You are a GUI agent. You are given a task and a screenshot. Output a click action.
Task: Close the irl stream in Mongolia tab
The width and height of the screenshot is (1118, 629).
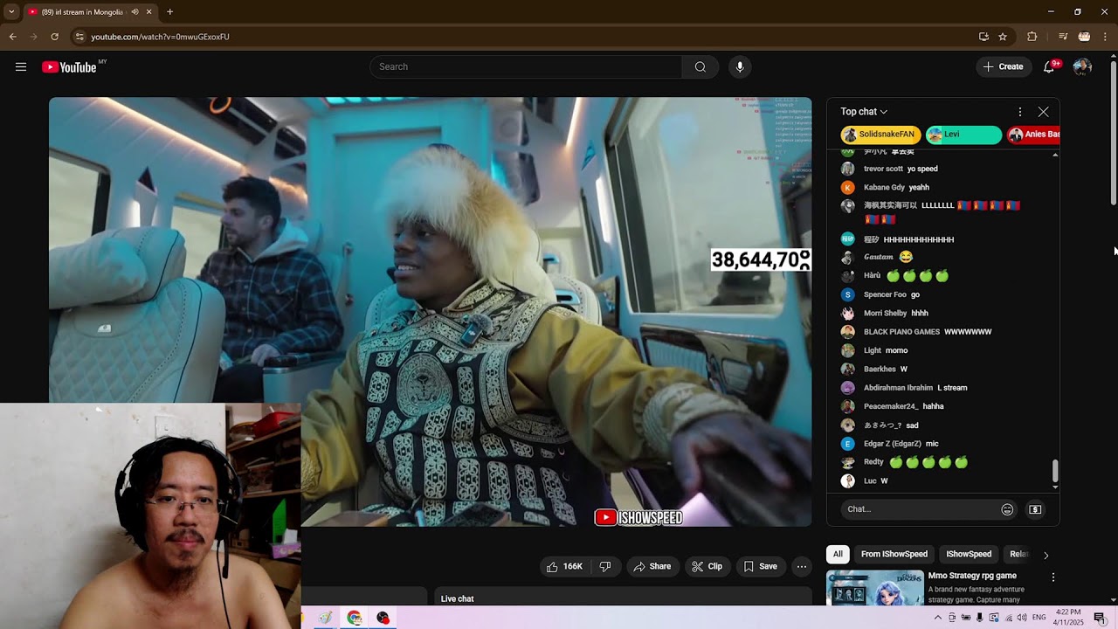148,12
